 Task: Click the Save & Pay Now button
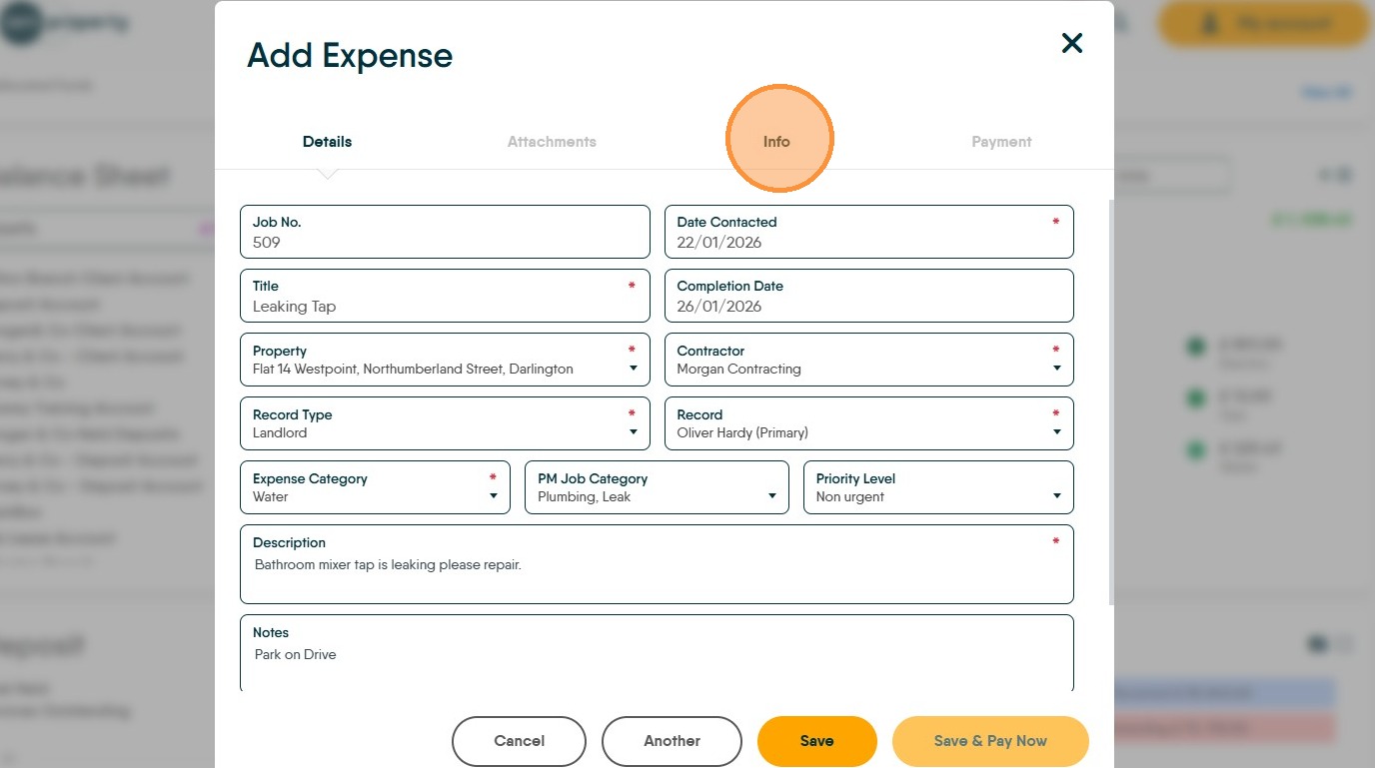tap(989, 741)
